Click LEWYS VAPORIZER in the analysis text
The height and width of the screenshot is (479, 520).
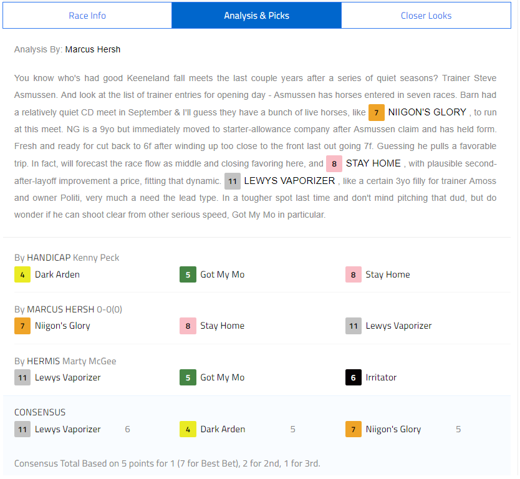(289, 181)
